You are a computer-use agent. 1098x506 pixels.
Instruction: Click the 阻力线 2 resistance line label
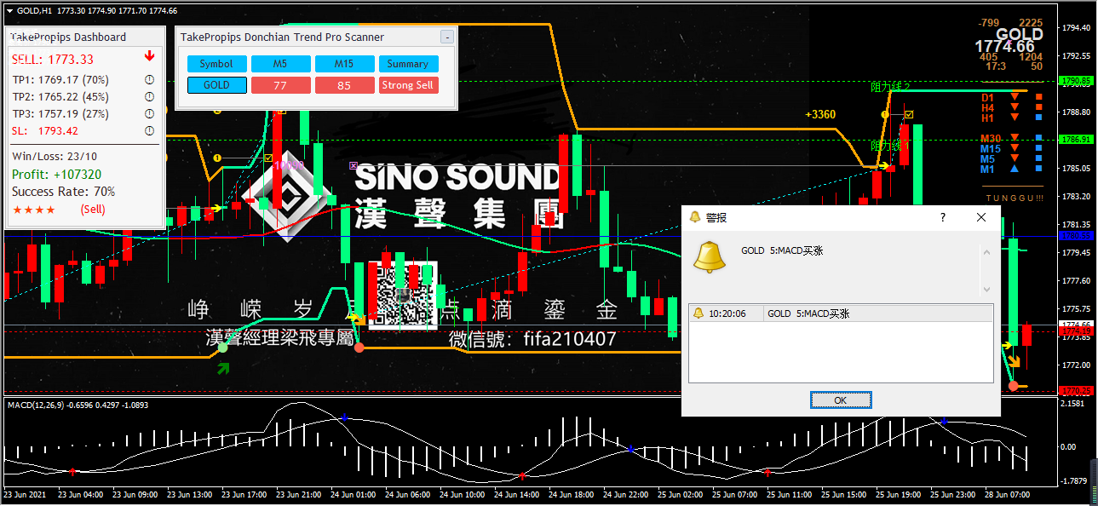click(x=890, y=88)
